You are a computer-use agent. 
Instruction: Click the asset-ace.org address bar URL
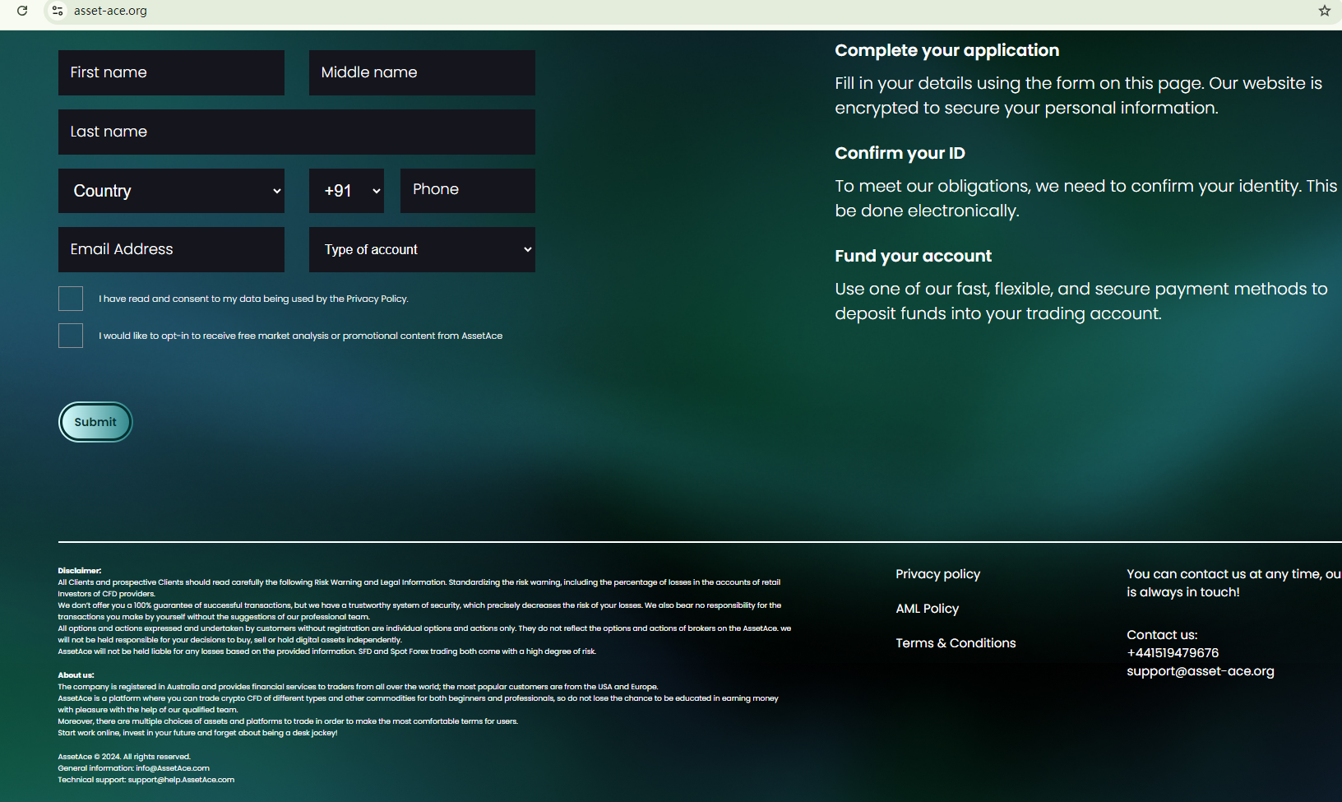[110, 11]
